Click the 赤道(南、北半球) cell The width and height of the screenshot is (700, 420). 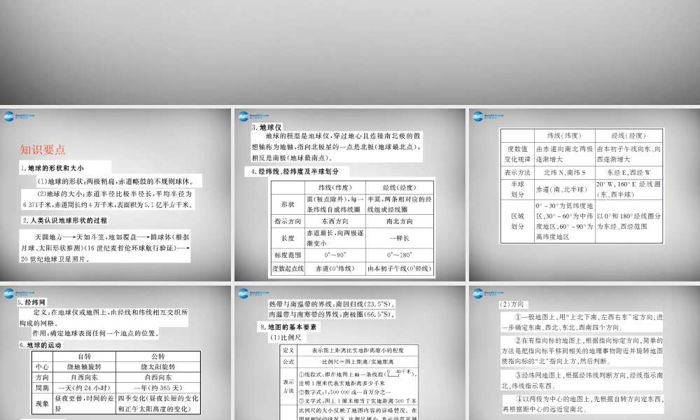tap(565, 189)
